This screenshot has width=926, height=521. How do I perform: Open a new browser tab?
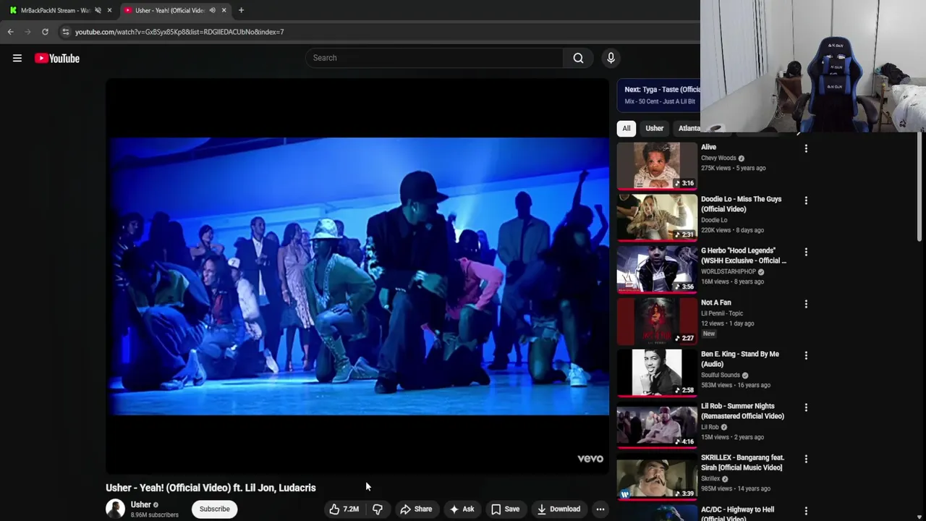point(241,10)
